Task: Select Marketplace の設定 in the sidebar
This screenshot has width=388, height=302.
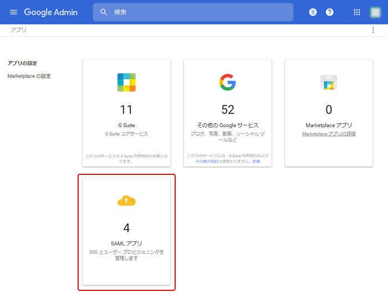Action: pos(29,76)
